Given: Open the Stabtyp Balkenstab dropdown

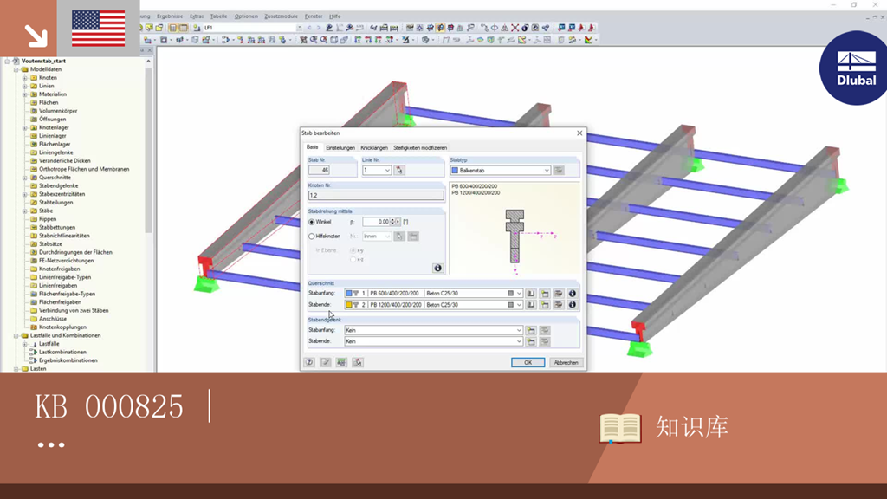Looking at the screenshot, I should click(547, 171).
